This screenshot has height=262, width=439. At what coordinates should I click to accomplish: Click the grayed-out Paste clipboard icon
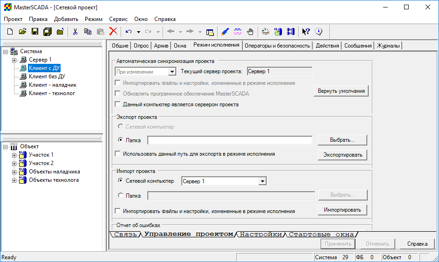(100, 31)
